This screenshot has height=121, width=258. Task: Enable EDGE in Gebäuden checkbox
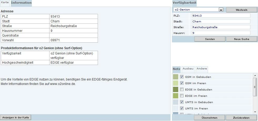(x=182, y=89)
